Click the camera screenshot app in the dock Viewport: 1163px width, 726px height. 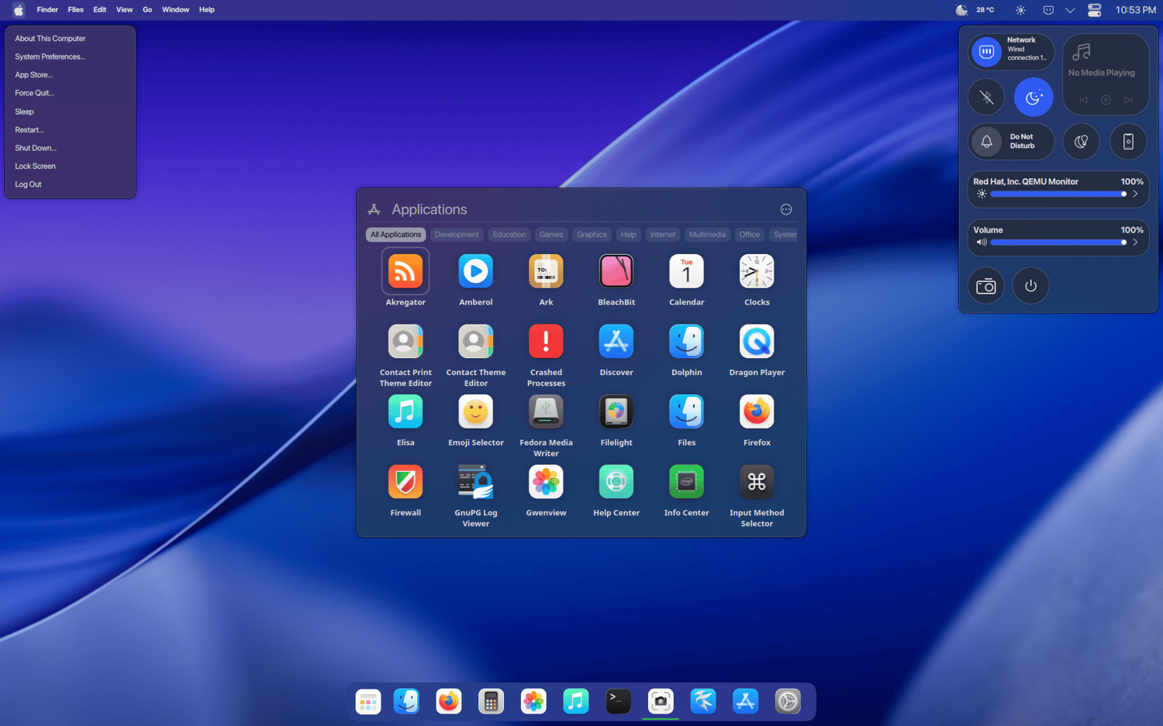point(661,701)
